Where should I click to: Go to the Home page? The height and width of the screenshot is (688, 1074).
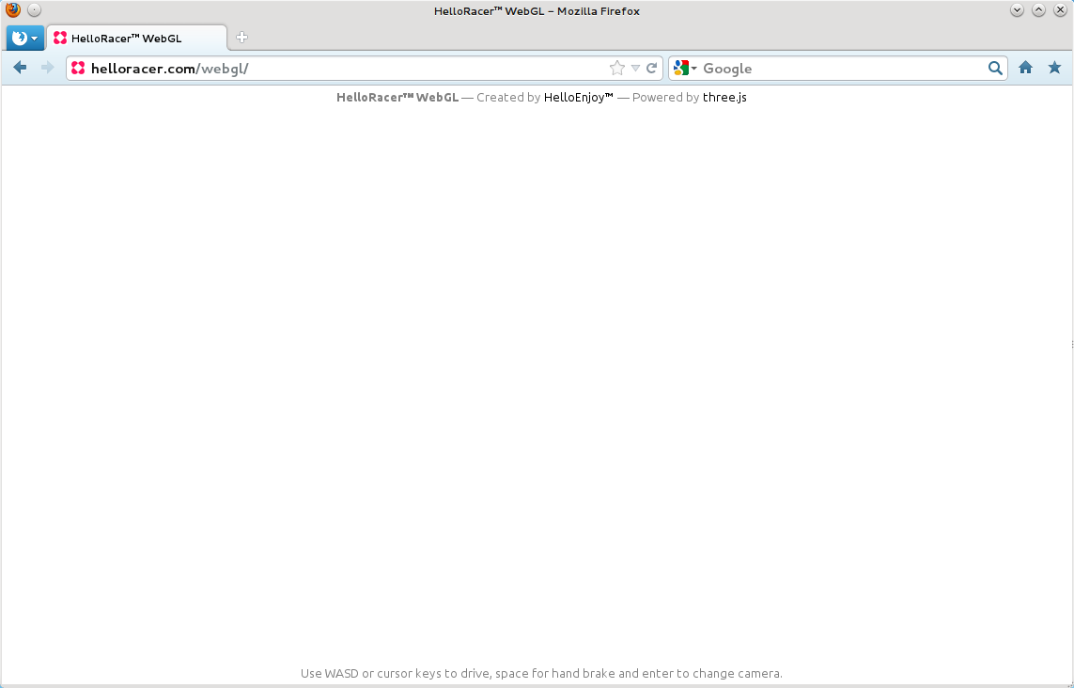pos(1025,68)
